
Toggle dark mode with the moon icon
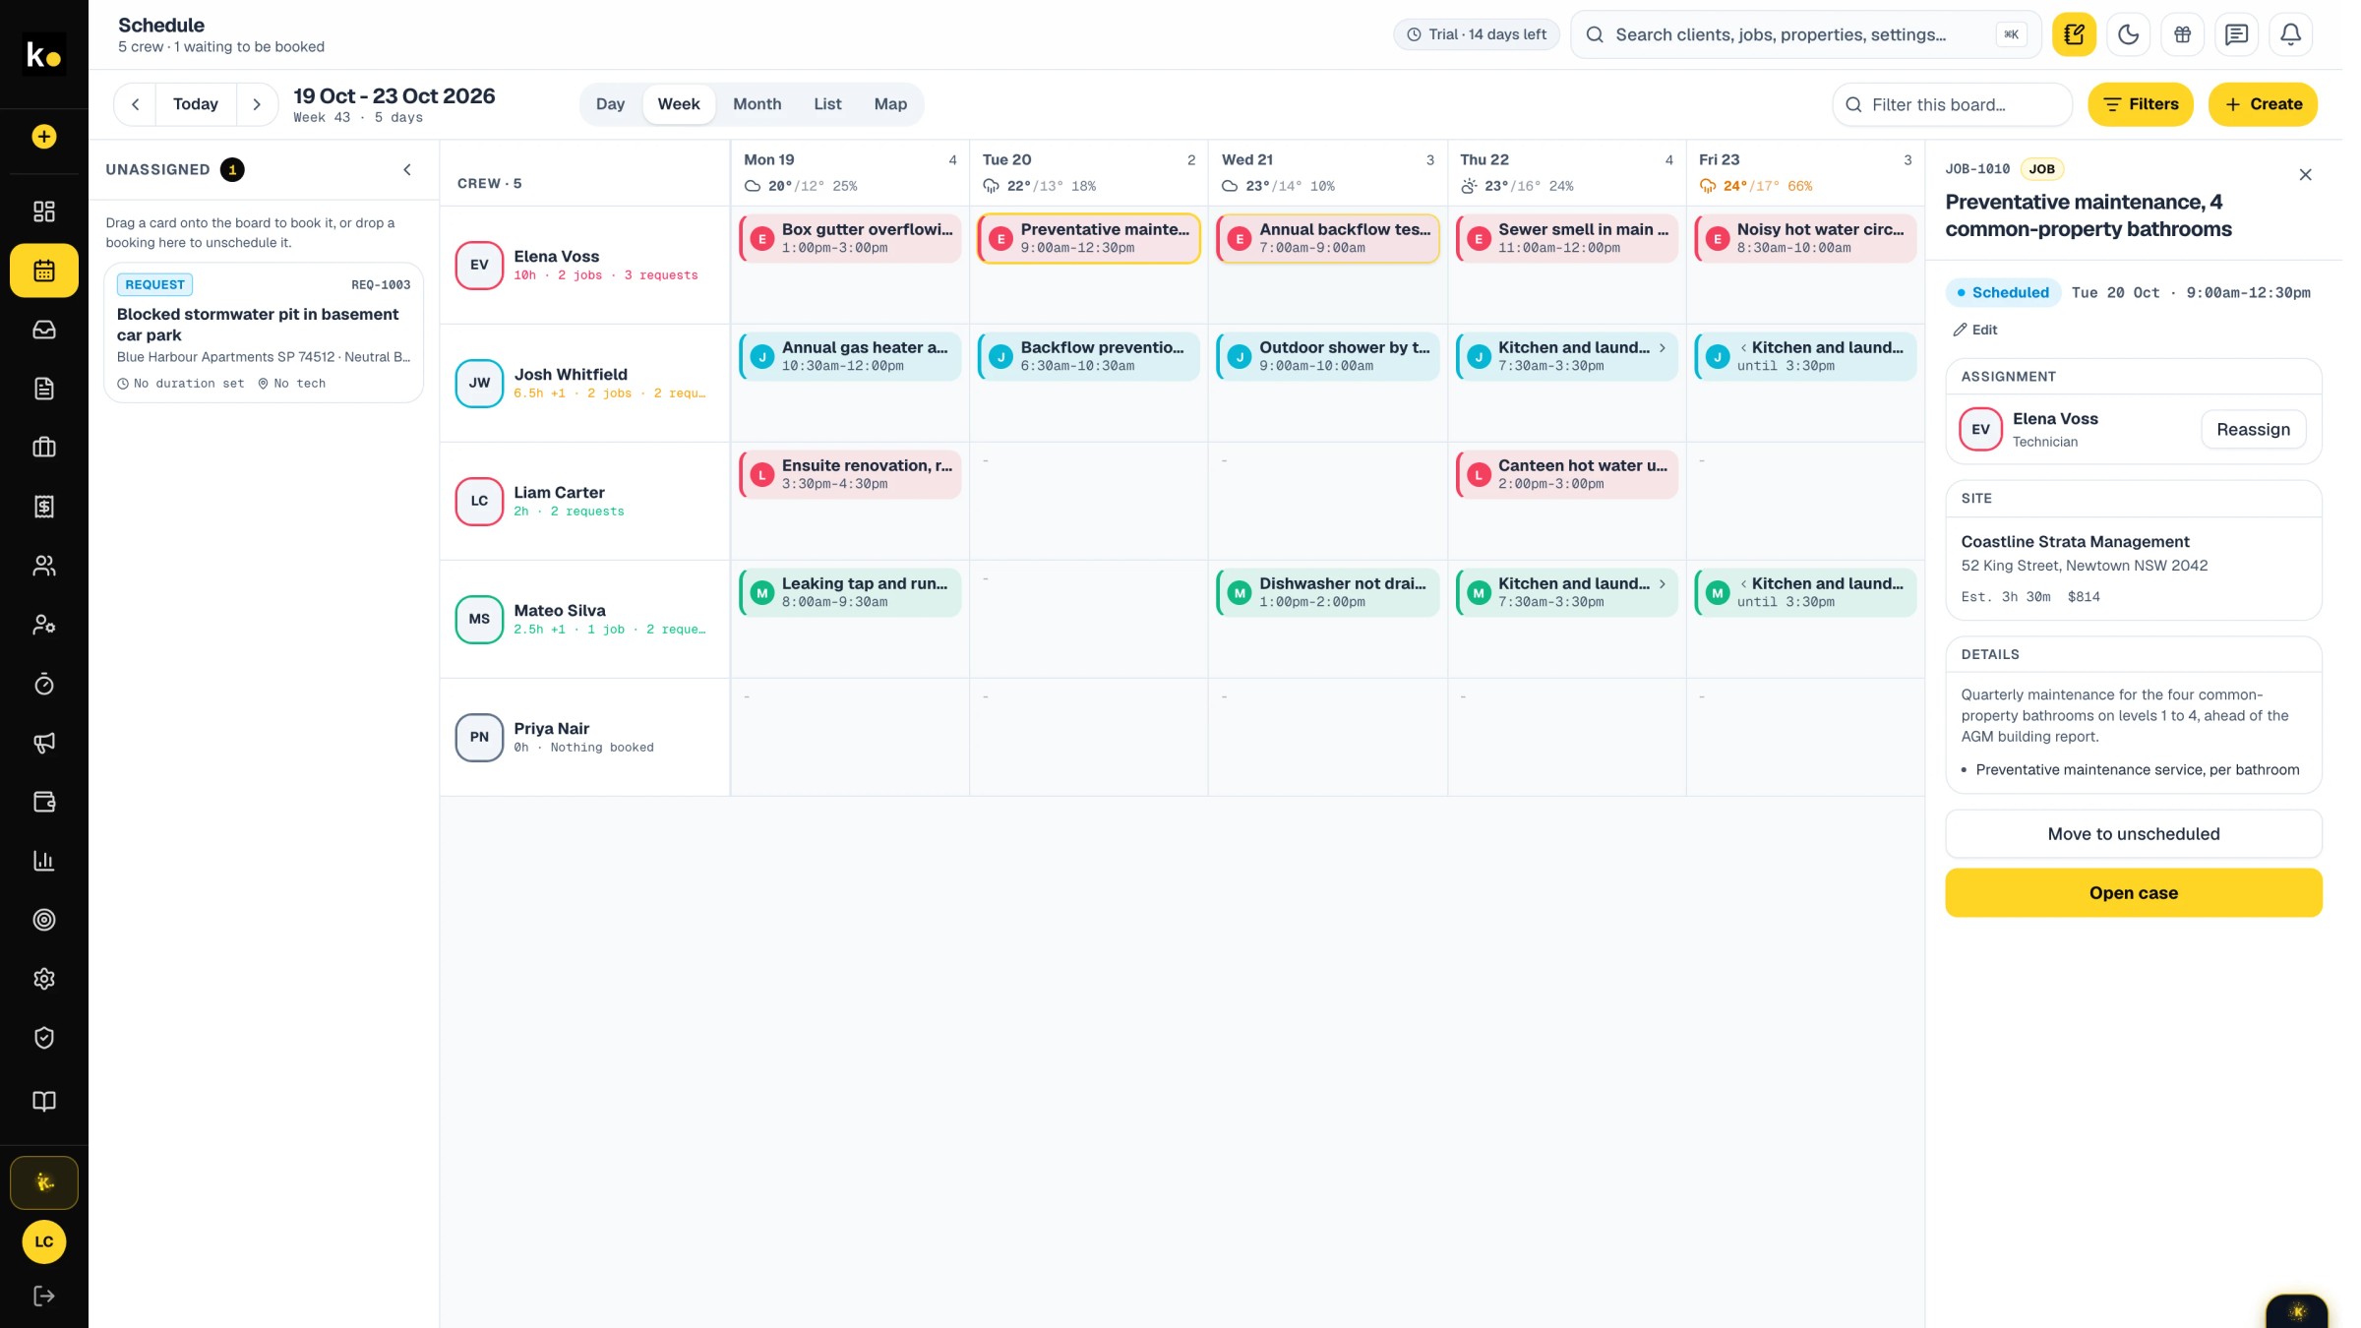(2128, 34)
